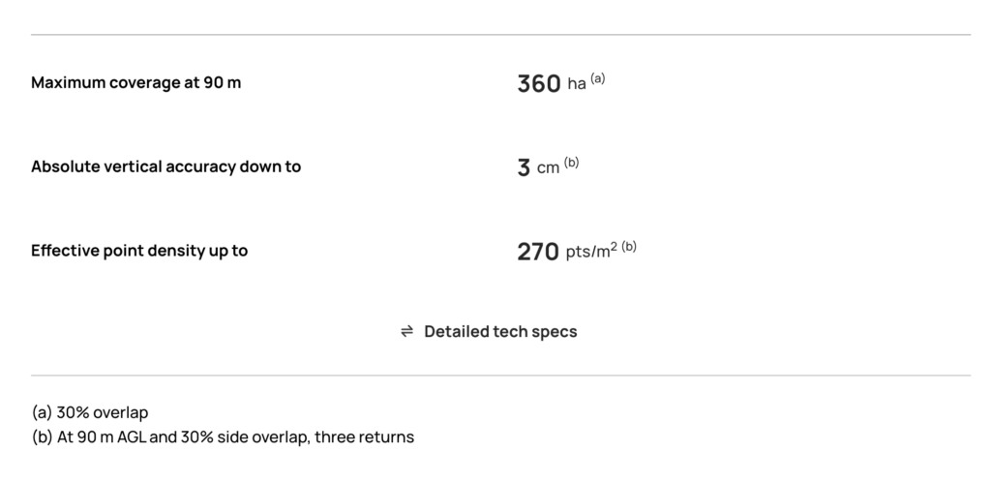Select the Absolute vertical accuracy down to label

coord(165,166)
